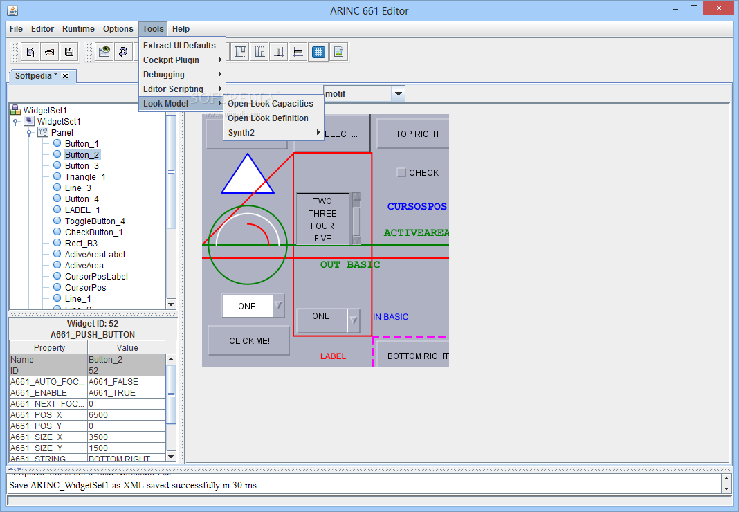Click the log panel scroll-down arrow

click(x=727, y=489)
